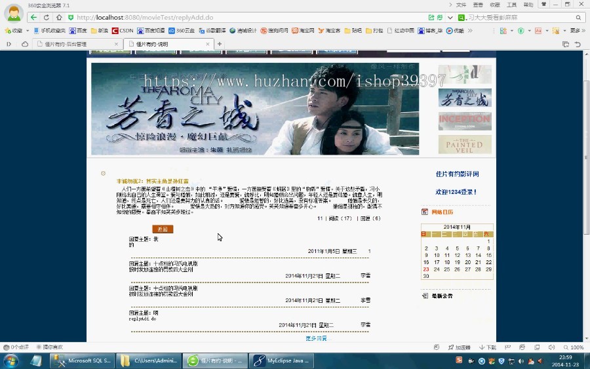The height and width of the screenshot is (369, 590).
Task: Toggle the browser sound speaker icon
Action: [x=551, y=347]
